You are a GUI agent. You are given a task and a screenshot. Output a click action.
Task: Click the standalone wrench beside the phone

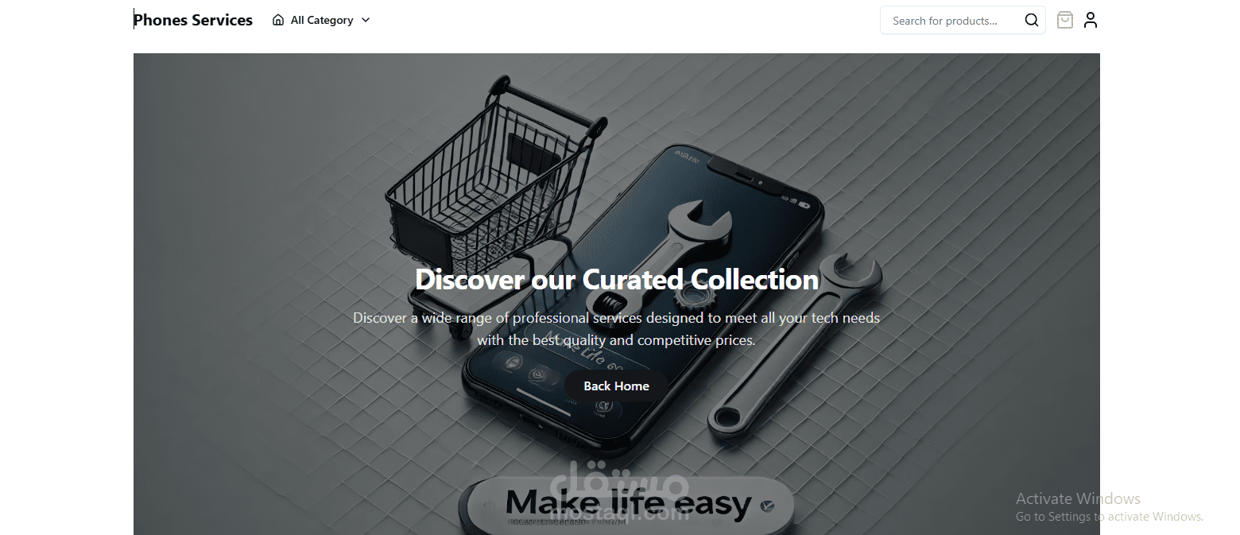[x=795, y=344]
